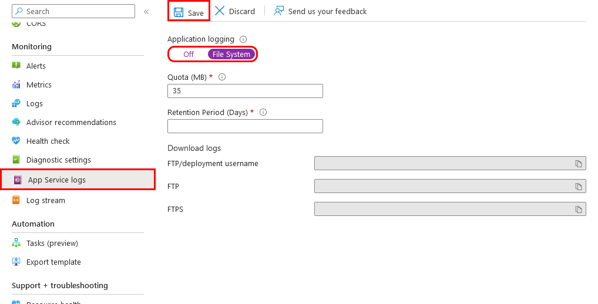Copy the FTP address field
Viewport: 598px width, 304px height.
click(579, 186)
